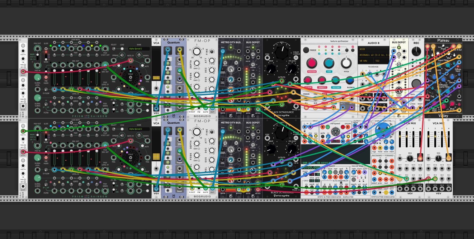Click the SYNC jack on upper Black Octasource
The width and height of the screenshot is (474, 239).
click(x=267, y=58)
